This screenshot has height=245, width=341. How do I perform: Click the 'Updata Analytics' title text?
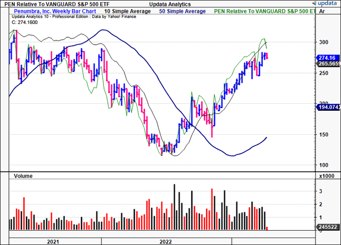click(x=170, y=4)
